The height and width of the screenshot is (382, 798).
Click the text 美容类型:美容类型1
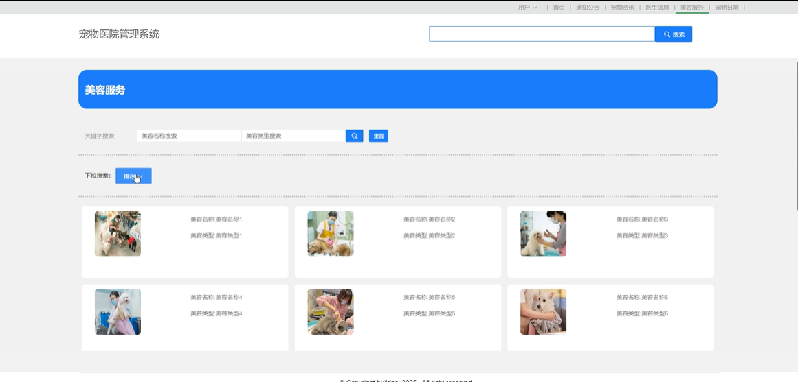(x=217, y=236)
